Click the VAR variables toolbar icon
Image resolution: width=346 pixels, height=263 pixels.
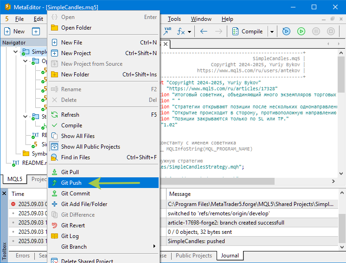[x=167, y=31]
